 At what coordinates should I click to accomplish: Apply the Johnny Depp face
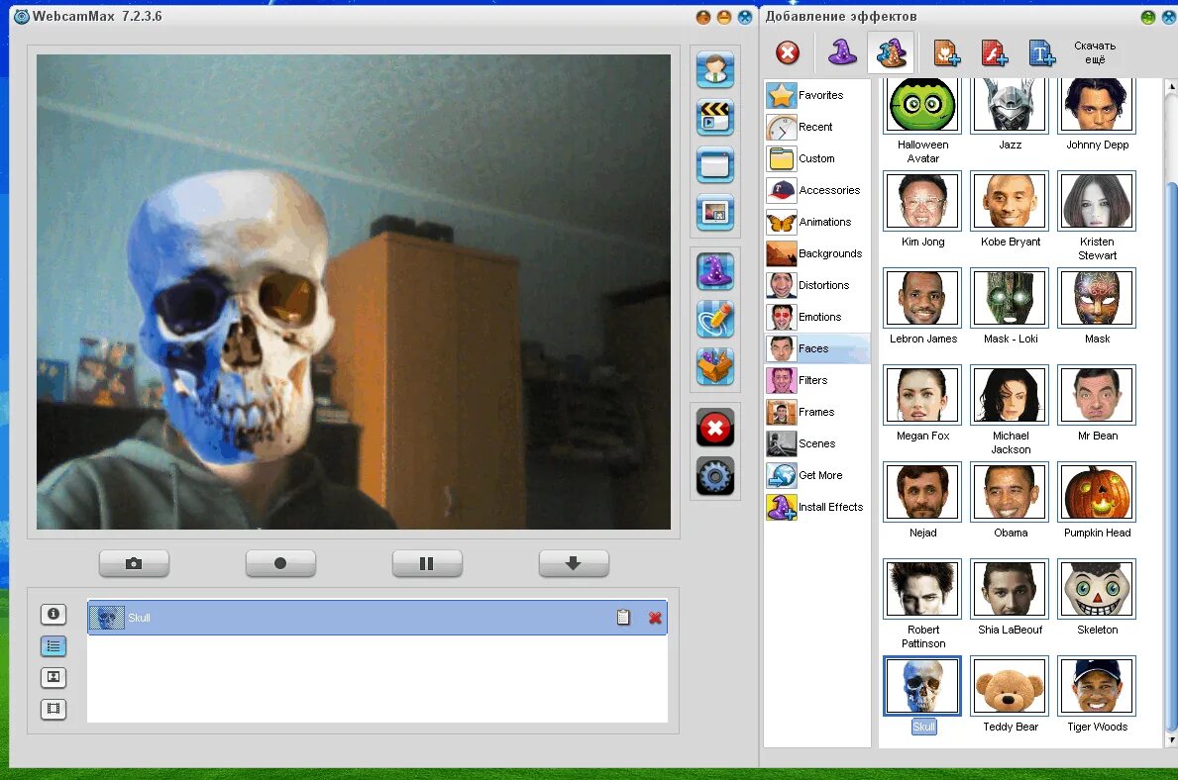click(1097, 106)
